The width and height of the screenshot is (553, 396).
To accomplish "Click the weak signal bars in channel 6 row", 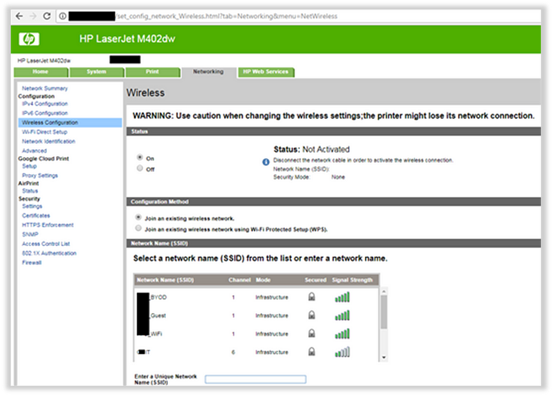I will point(342,352).
